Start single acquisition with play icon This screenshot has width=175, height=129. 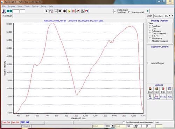tap(47, 11)
